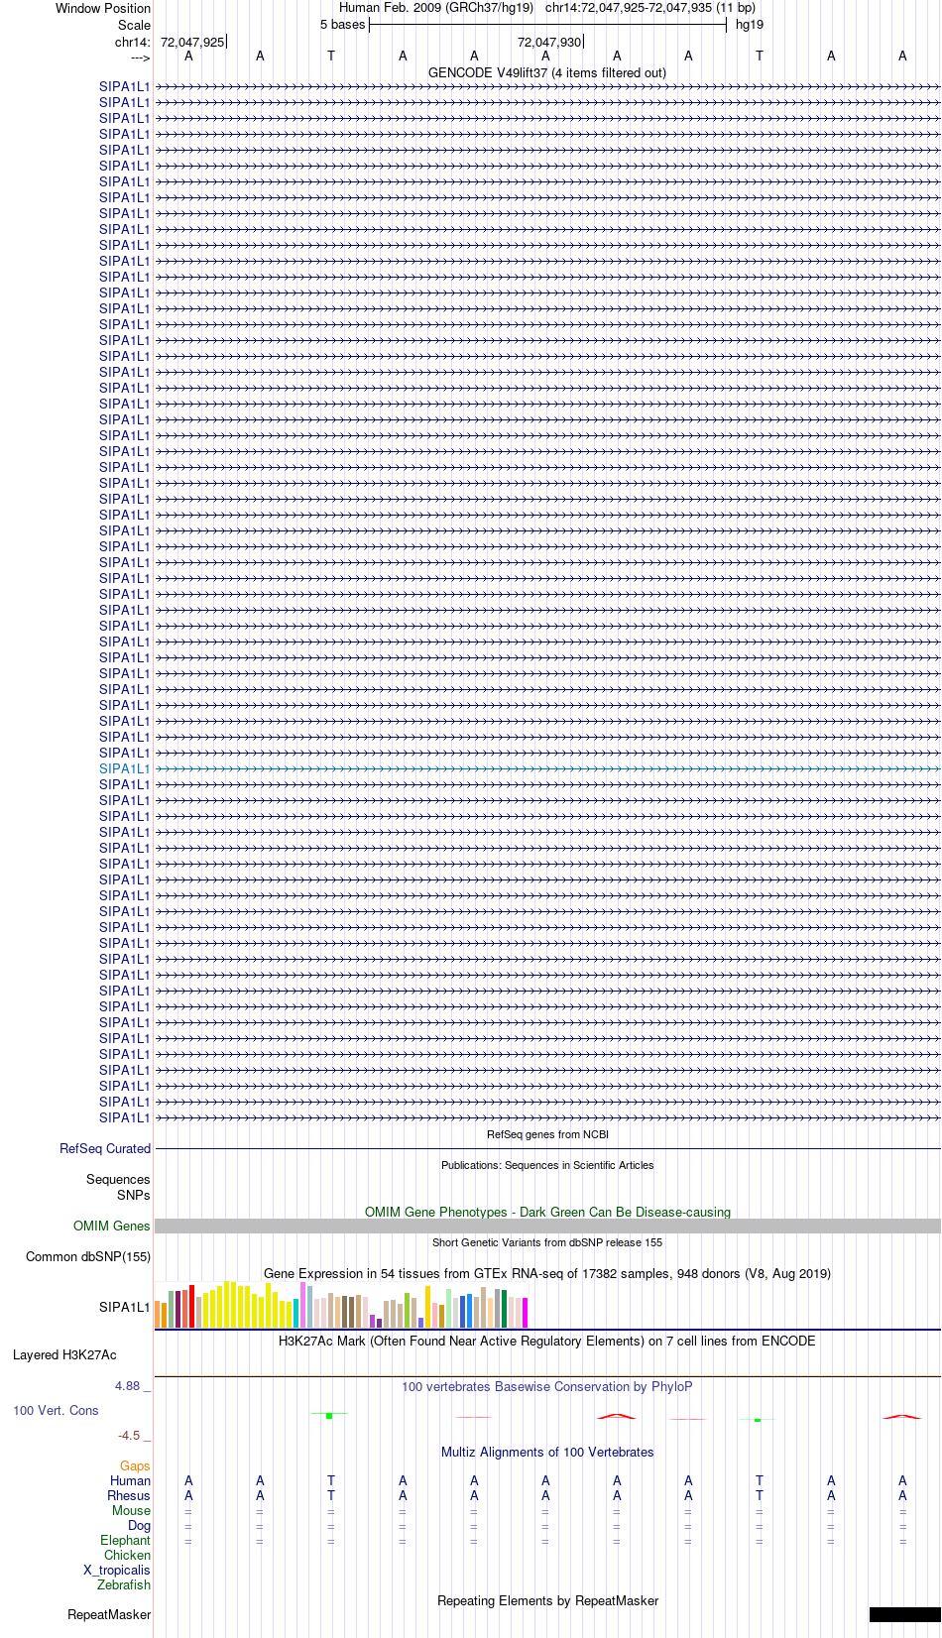942x1638 pixels.
Task: Click the magenta bar in the GTEx chart
Action: click(x=525, y=1313)
